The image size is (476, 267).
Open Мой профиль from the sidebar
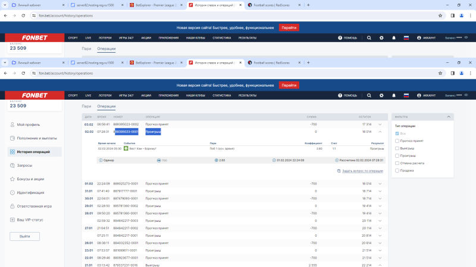(x=29, y=125)
